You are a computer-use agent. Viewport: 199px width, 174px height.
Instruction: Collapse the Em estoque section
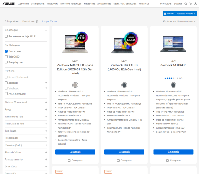coord(46,30)
